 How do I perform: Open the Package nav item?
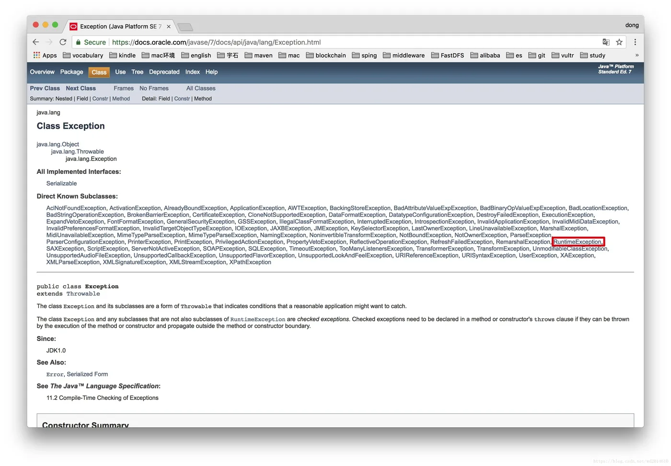(x=71, y=72)
